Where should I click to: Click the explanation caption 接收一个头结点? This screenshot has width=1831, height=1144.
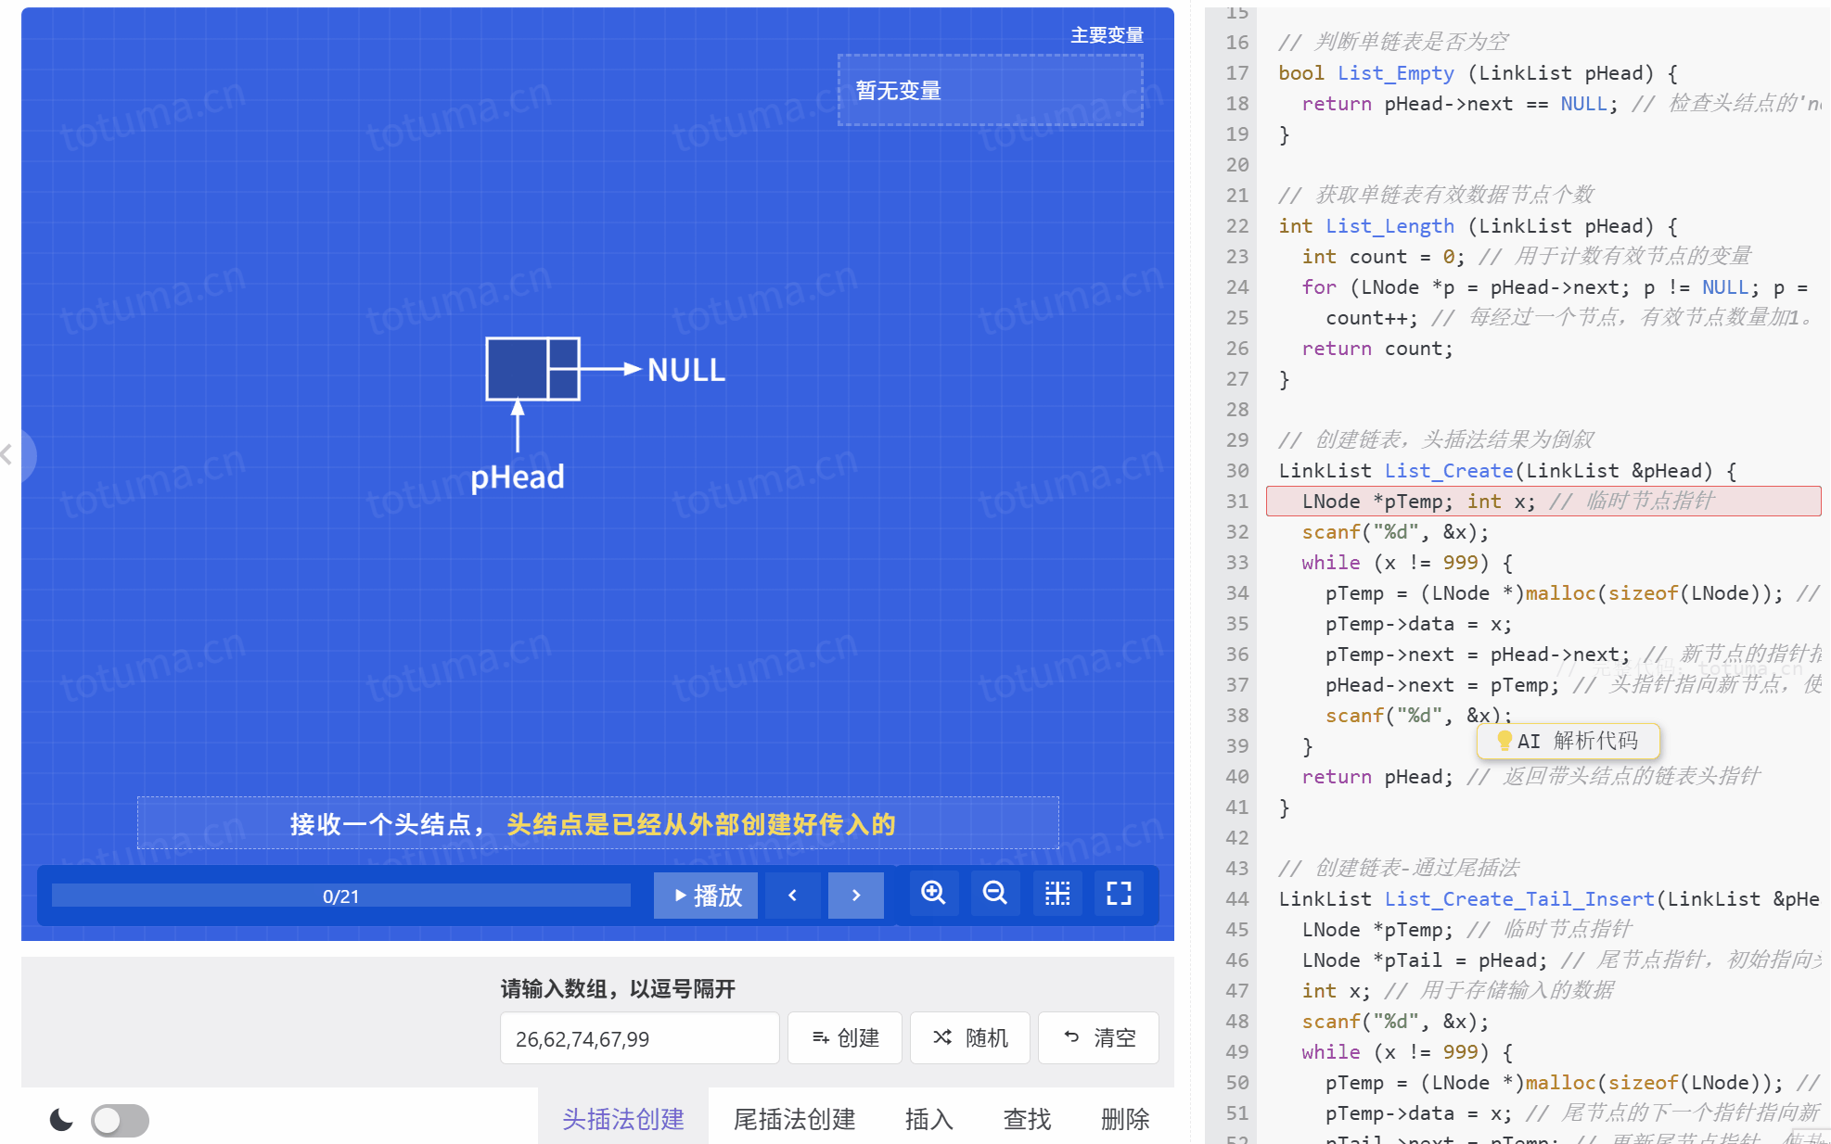(598, 823)
